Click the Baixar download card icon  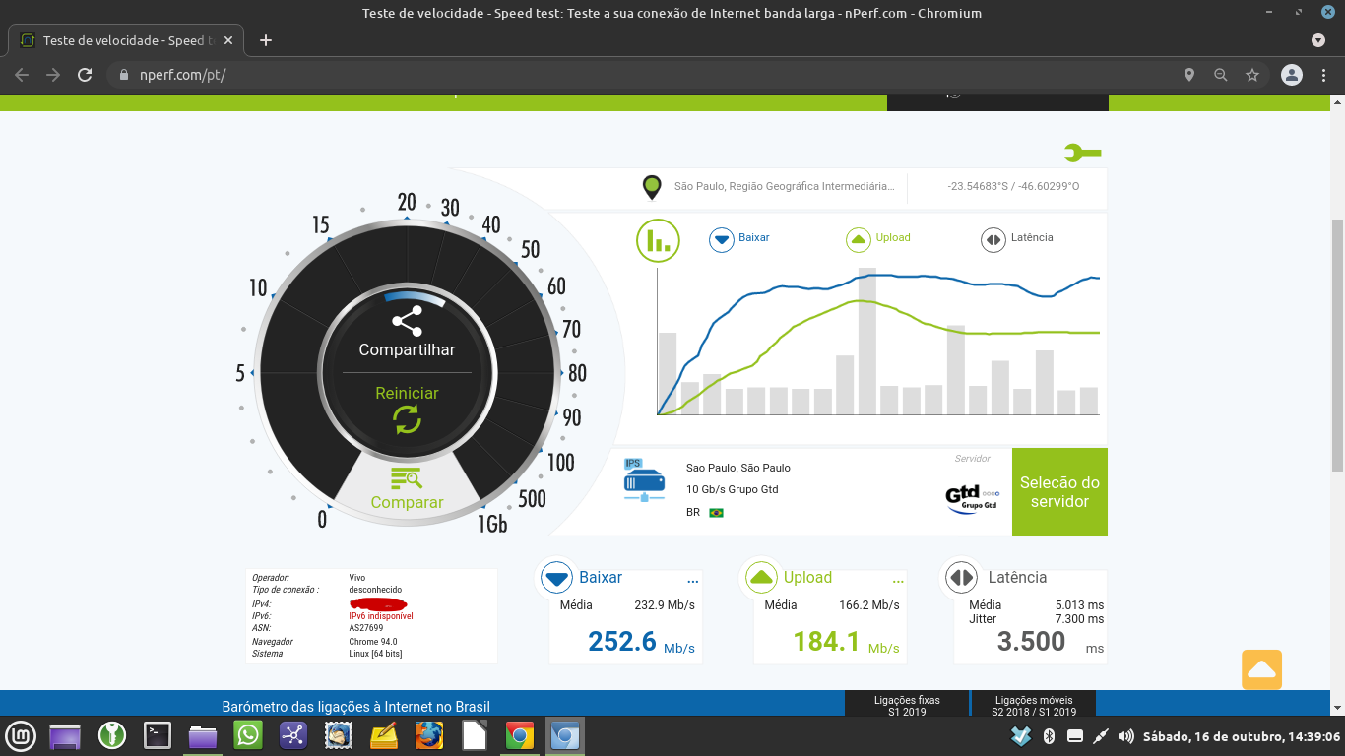pos(557,578)
